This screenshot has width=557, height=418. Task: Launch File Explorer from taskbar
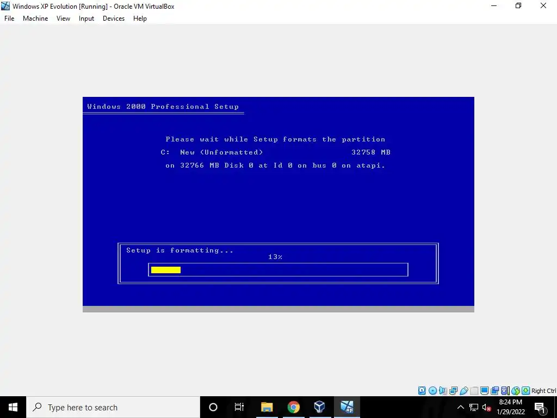coord(267,407)
